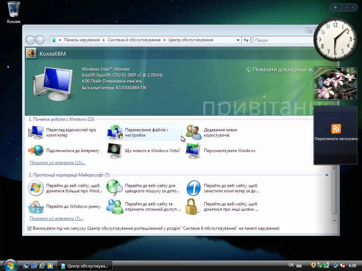Toggle Виконувати під час запуску checkbox
This screenshot has width=362, height=271.
coord(30,228)
